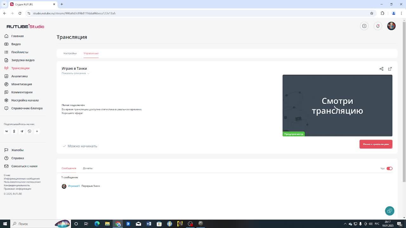406x228 pixels.
Task: Expand Показать описание
Action: point(75,73)
